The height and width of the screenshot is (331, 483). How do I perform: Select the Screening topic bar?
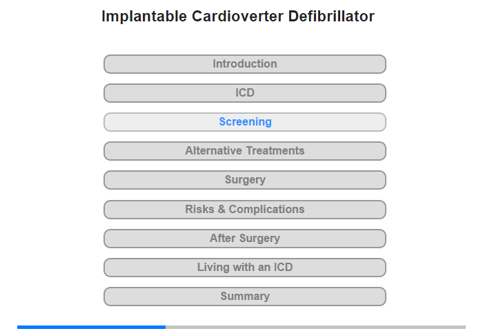[x=245, y=122]
